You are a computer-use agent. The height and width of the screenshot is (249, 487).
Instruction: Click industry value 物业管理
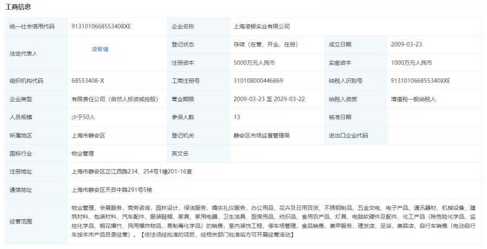coord(83,153)
